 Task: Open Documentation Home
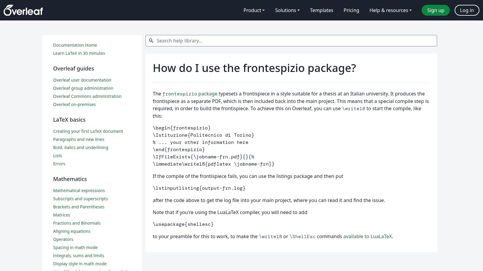click(x=75, y=45)
